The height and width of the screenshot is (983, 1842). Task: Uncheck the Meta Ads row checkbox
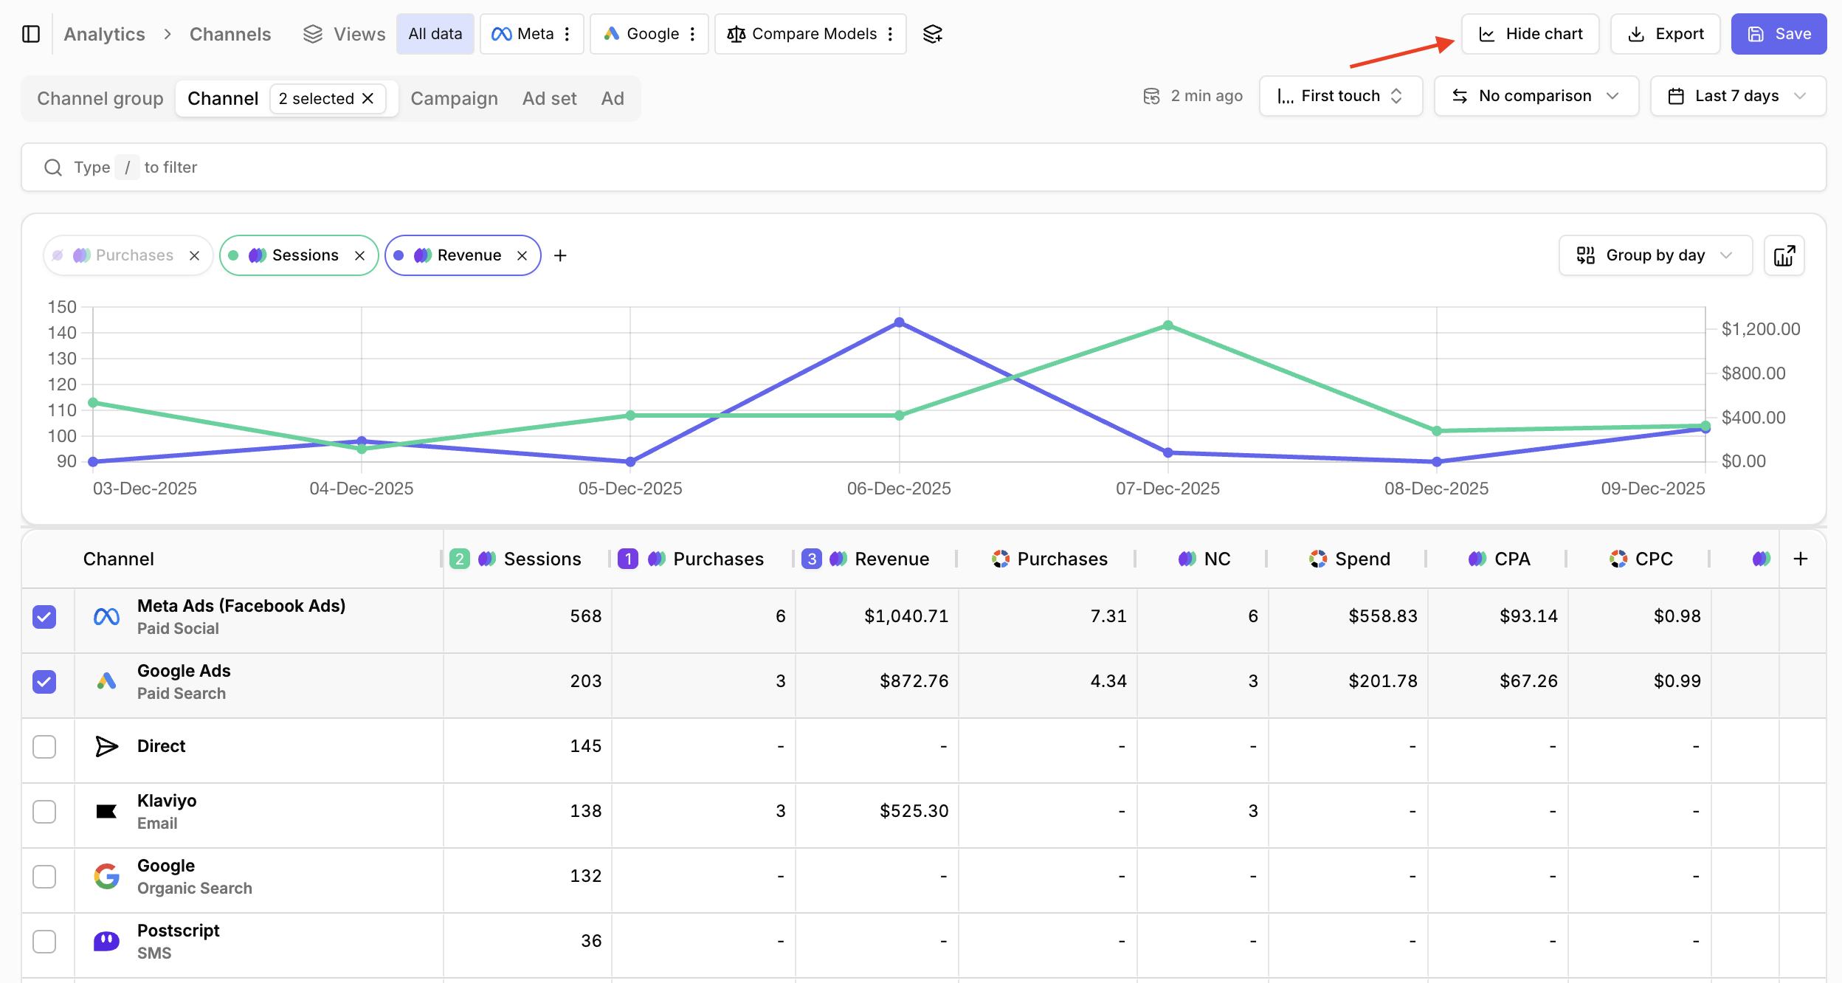click(x=44, y=616)
